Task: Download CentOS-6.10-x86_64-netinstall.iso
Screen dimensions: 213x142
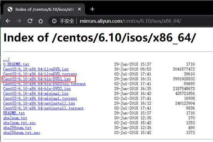Action: click(x=39, y=103)
